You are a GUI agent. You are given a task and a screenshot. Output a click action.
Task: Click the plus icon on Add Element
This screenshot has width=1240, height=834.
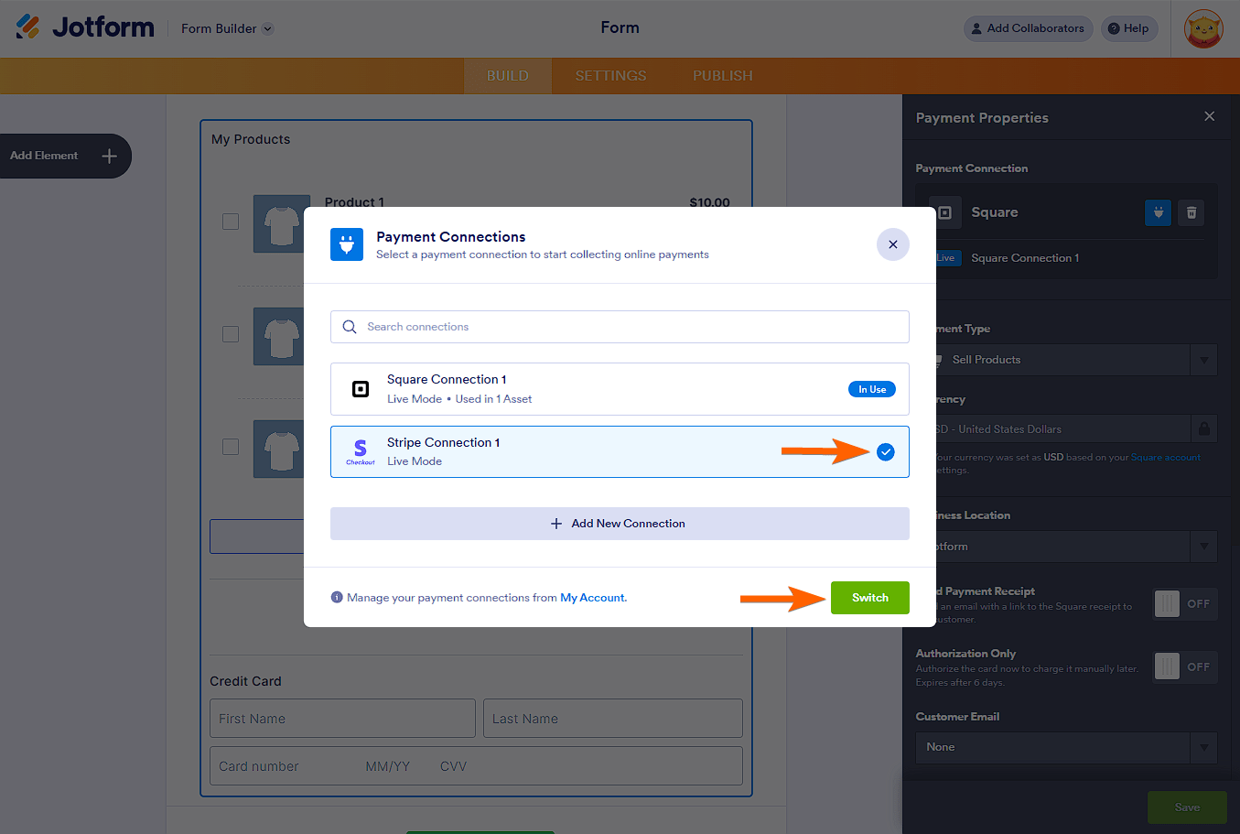pos(109,156)
